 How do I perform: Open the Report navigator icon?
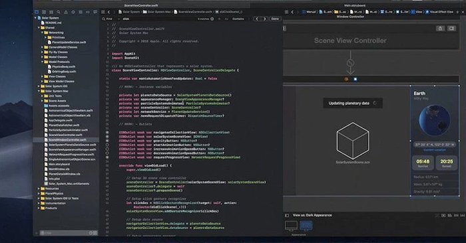coord(95,12)
